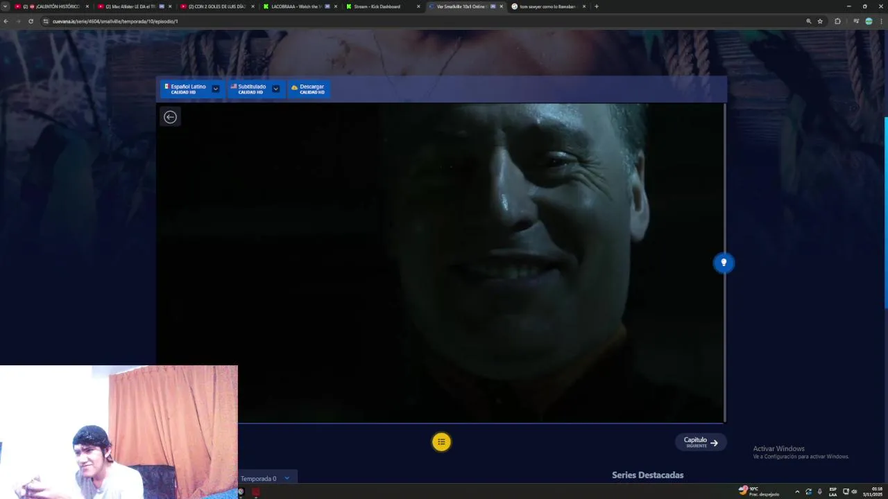Toggle the blue lightbulb lights-off button
This screenshot has width=888, height=499.
(x=724, y=263)
